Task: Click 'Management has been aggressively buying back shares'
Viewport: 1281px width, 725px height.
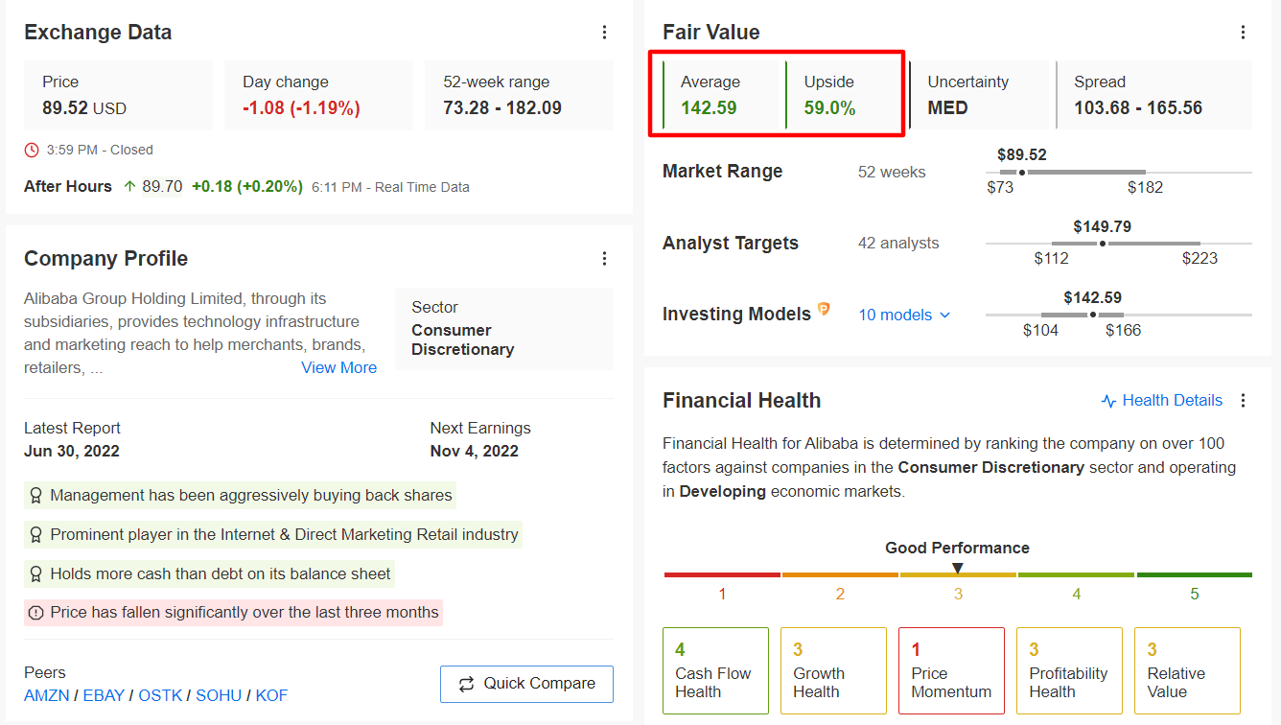Action: (251, 496)
